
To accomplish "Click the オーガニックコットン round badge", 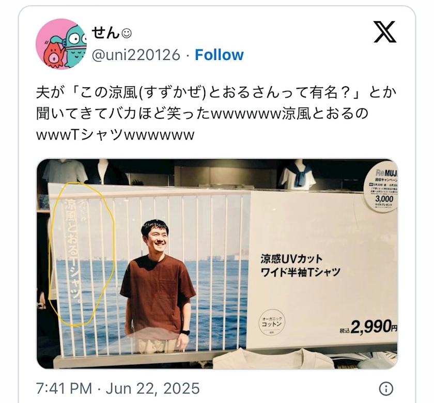I will pyautogui.click(x=271, y=323).
